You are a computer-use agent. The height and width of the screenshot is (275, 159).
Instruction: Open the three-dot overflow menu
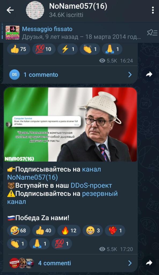153,10
